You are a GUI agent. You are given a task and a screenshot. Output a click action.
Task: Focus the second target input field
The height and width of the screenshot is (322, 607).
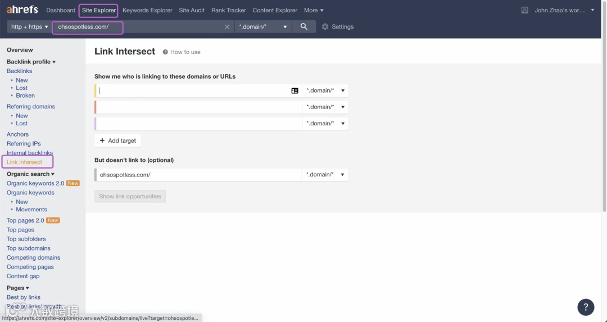[x=199, y=107]
